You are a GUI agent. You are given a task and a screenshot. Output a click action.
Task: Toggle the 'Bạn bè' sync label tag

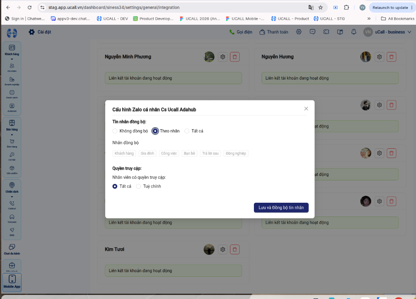click(x=189, y=153)
